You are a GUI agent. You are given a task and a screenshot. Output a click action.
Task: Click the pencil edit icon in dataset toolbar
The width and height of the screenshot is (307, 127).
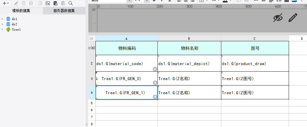pos(16,3)
